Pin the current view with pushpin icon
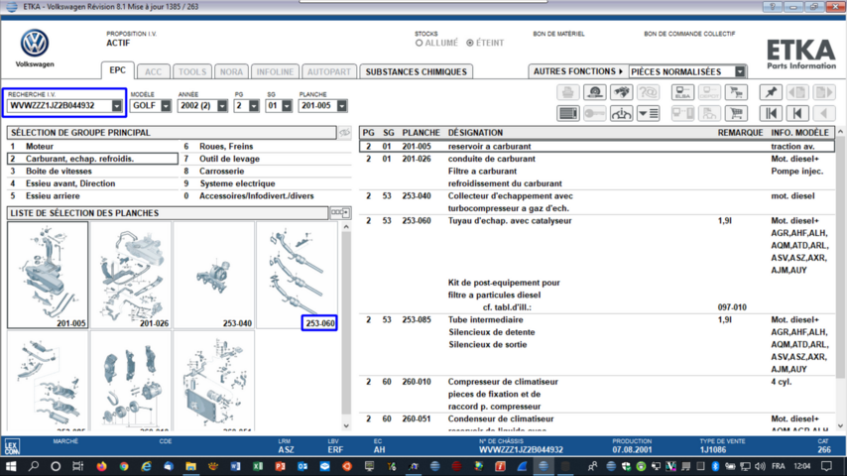 (771, 92)
